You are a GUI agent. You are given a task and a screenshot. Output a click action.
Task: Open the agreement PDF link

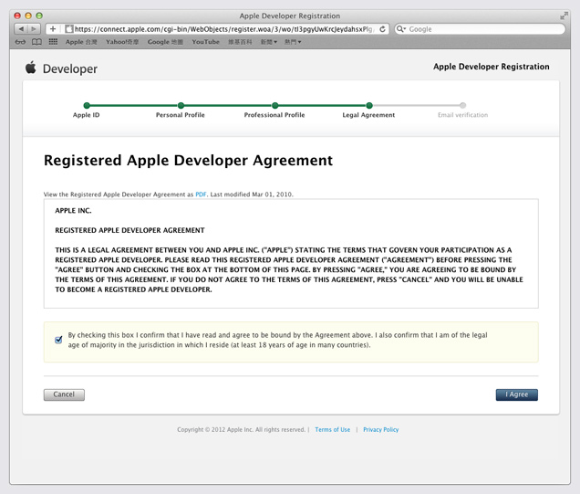pos(201,194)
